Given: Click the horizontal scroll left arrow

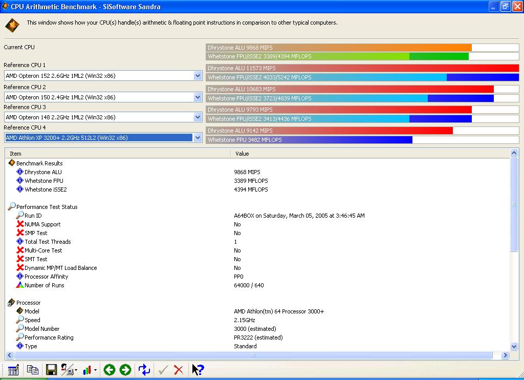Looking at the screenshot, I should pyautogui.click(x=9, y=355).
